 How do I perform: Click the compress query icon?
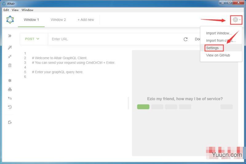(10, 57)
